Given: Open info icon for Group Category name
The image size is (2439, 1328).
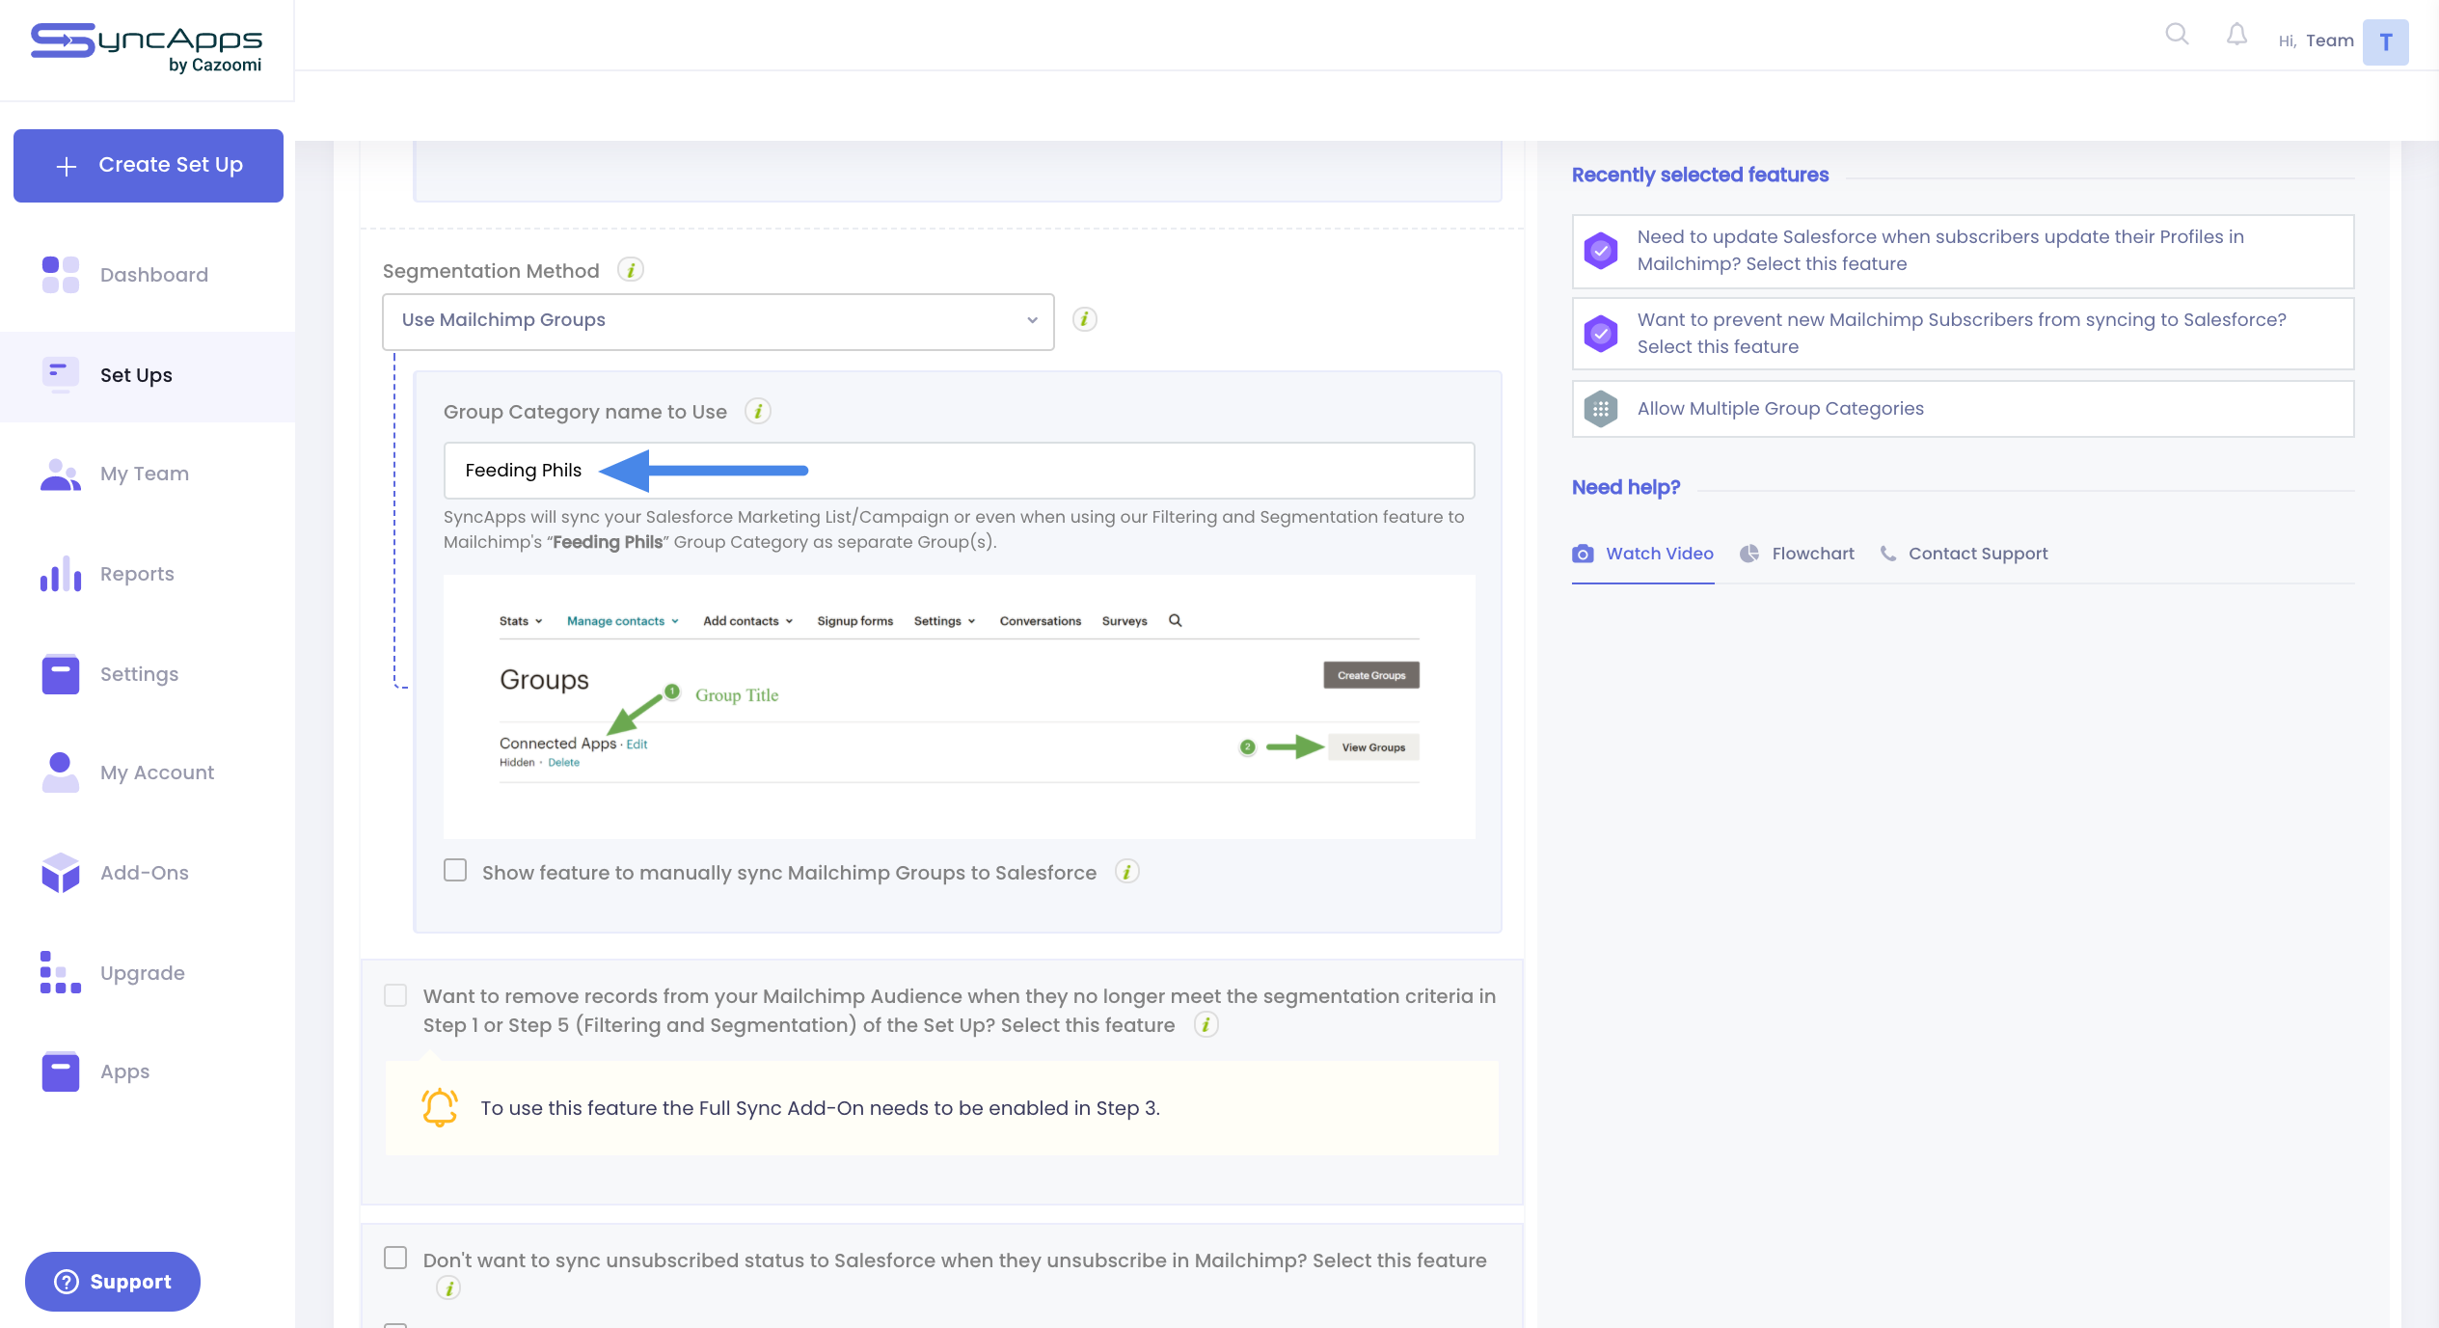Looking at the screenshot, I should (x=758, y=412).
